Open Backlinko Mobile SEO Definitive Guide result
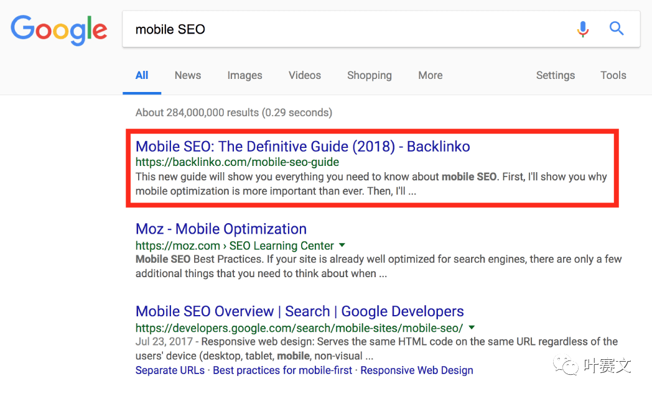652x394 pixels. [x=303, y=147]
